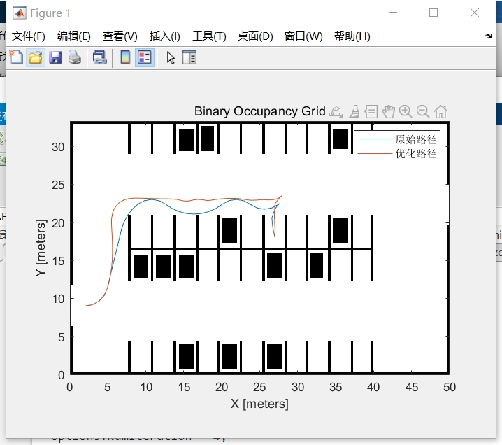Screen dimensions: 502x445
Task: Activate the zoom in magnifier
Action: click(406, 112)
